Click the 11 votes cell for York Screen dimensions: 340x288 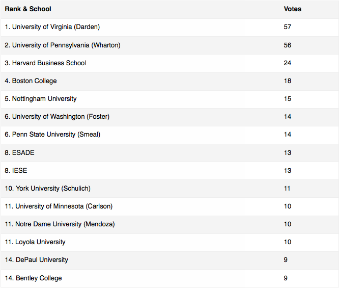coord(287,188)
